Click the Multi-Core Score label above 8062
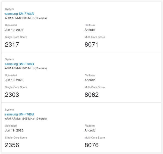The image size is (163, 154). click(x=95, y=87)
